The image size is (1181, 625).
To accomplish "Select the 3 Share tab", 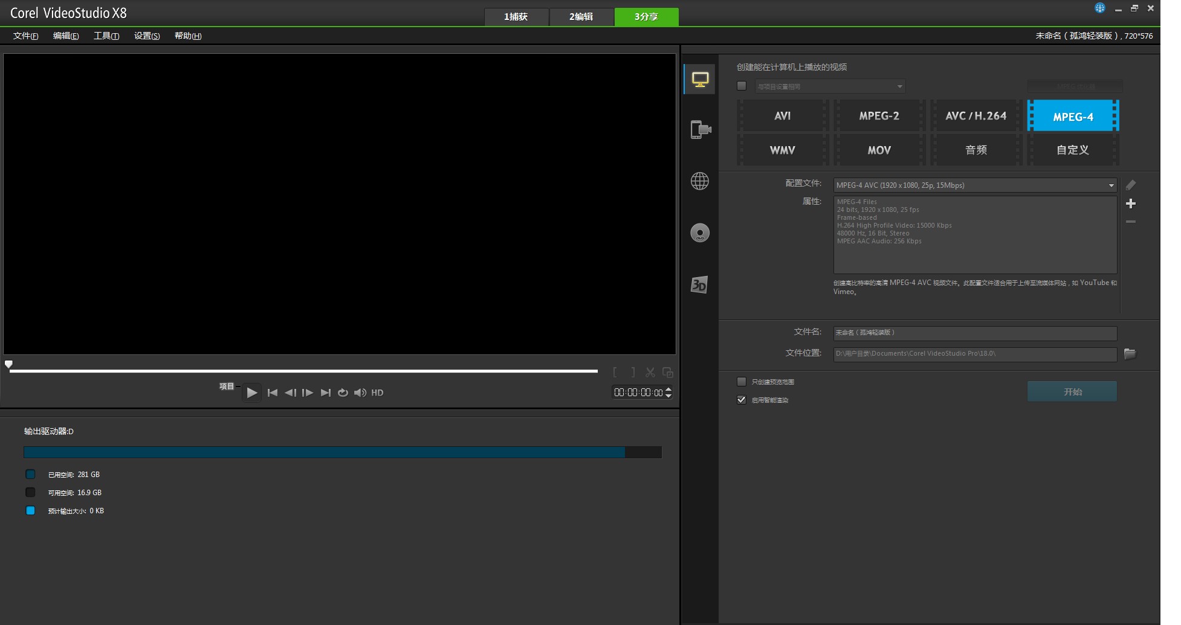I will coord(646,17).
